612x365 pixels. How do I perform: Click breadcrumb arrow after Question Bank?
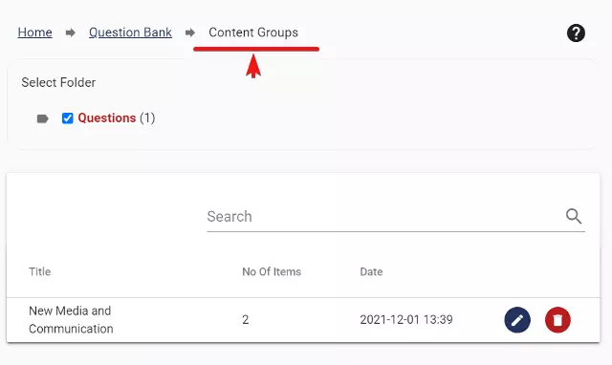(190, 32)
